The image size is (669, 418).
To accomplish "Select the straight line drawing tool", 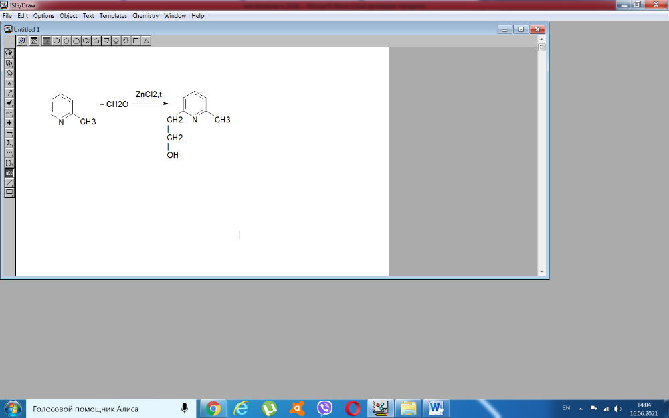I will click(9, 183).
